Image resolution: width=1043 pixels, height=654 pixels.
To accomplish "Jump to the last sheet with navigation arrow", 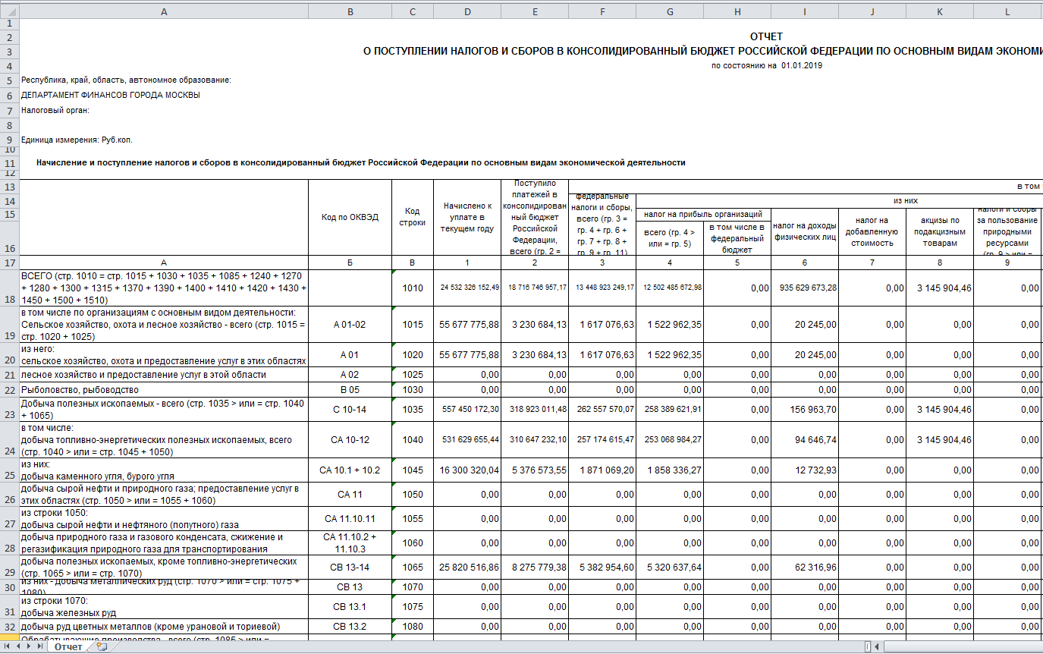I will (x=39, y=647).
